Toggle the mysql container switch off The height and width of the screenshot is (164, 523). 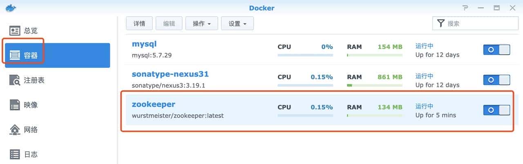[496, 50]
